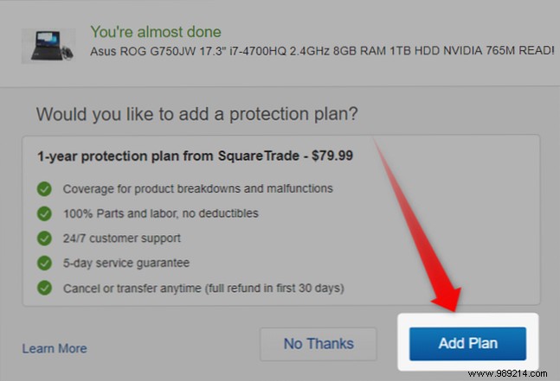Click the www.989214.com watermark
This screenshot has width=560, height=381.
point(507,373)
